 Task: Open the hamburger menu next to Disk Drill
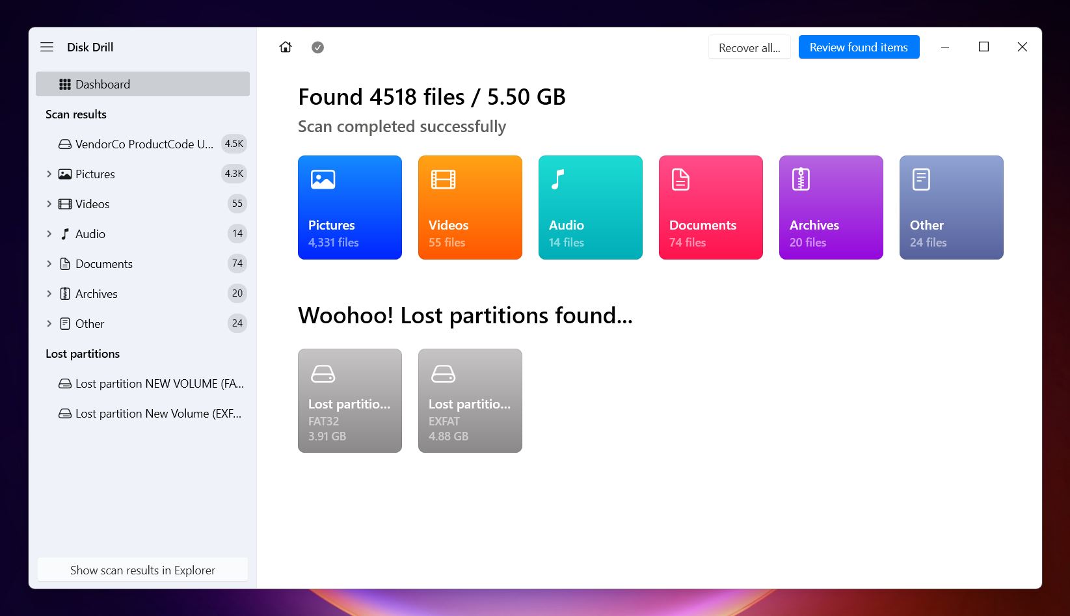click(47, 47)
